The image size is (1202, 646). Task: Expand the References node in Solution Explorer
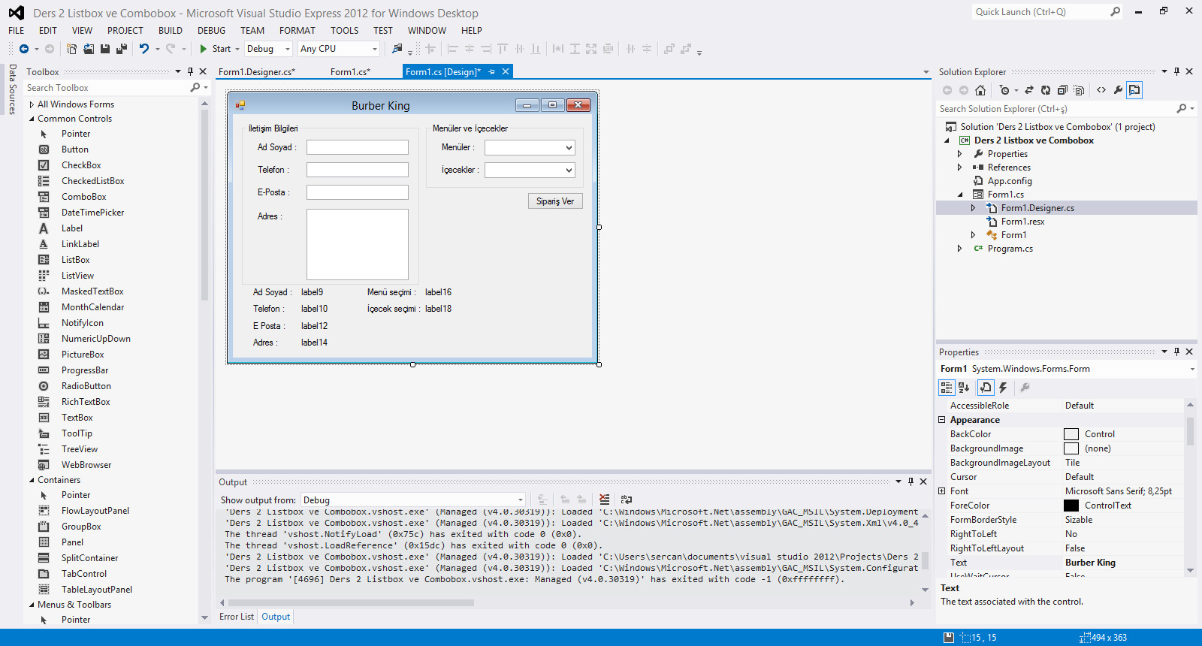959,168
